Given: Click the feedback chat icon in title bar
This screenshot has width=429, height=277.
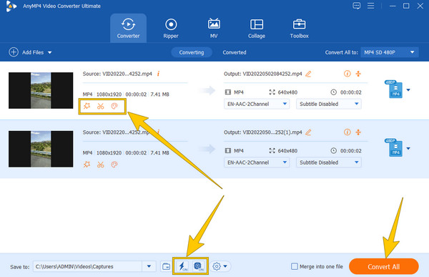Looking at the screenshot, I should 356,6.
